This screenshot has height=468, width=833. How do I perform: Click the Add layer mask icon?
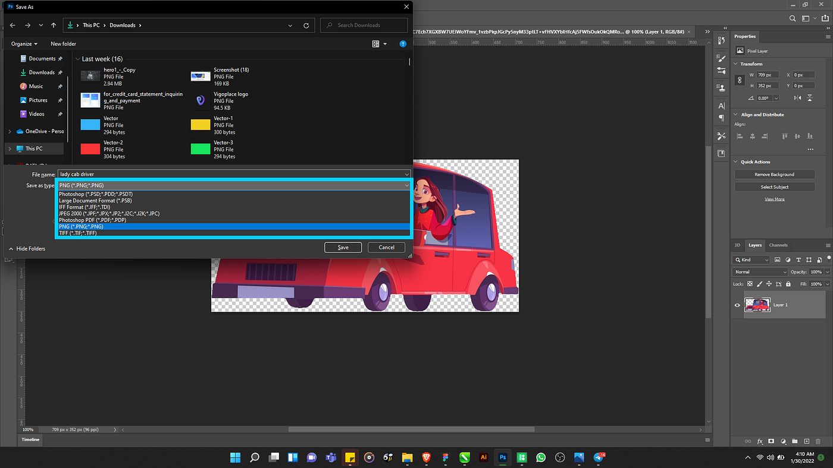tap(771, 441)
